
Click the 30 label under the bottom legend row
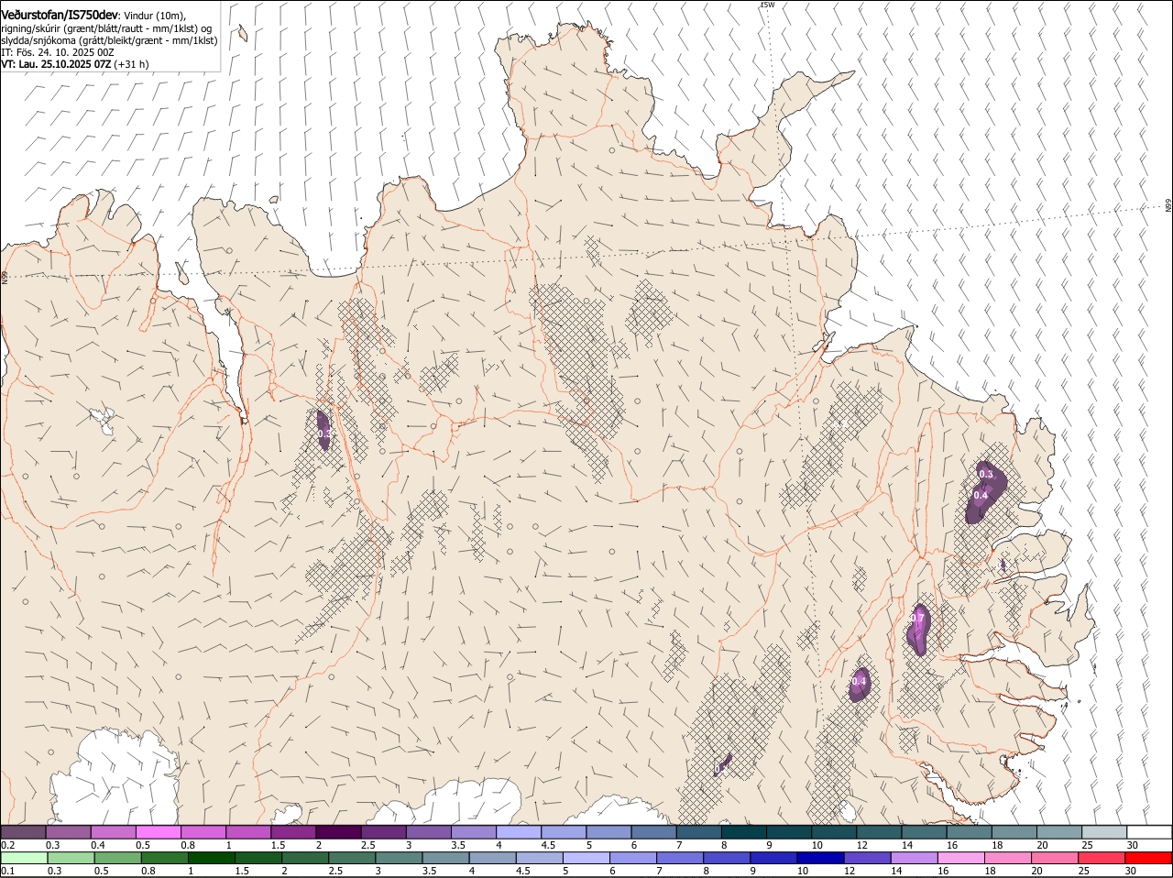click(x=1130, y=872)
